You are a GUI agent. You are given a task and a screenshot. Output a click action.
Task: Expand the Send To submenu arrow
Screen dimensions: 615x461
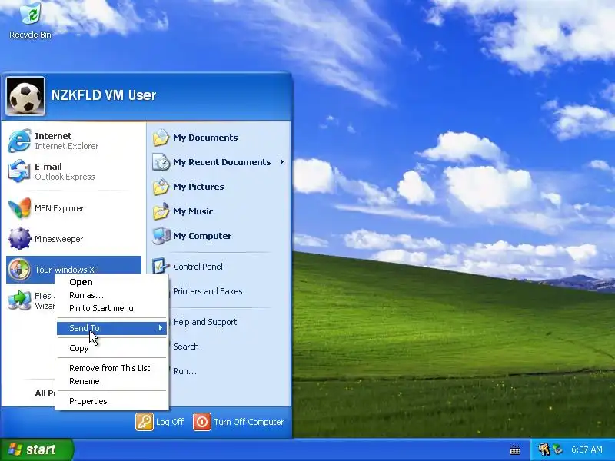pos(161,328)
